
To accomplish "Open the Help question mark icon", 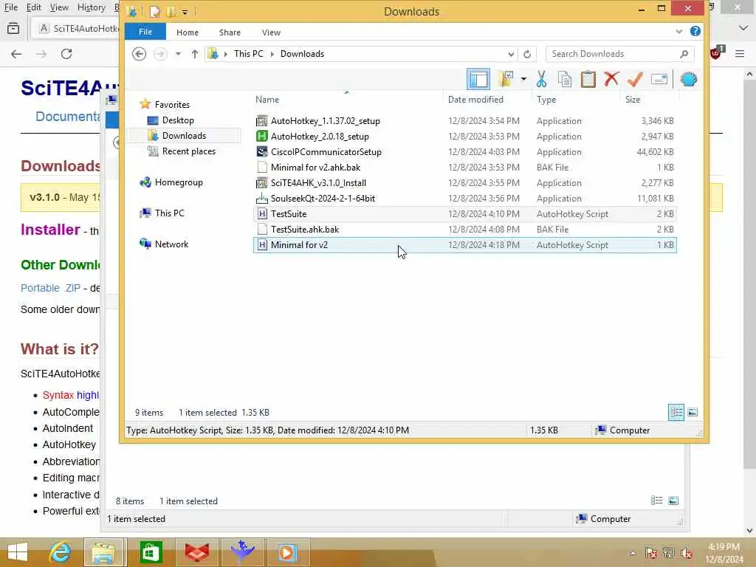I will pyautogui.click(x=695, y=31).
